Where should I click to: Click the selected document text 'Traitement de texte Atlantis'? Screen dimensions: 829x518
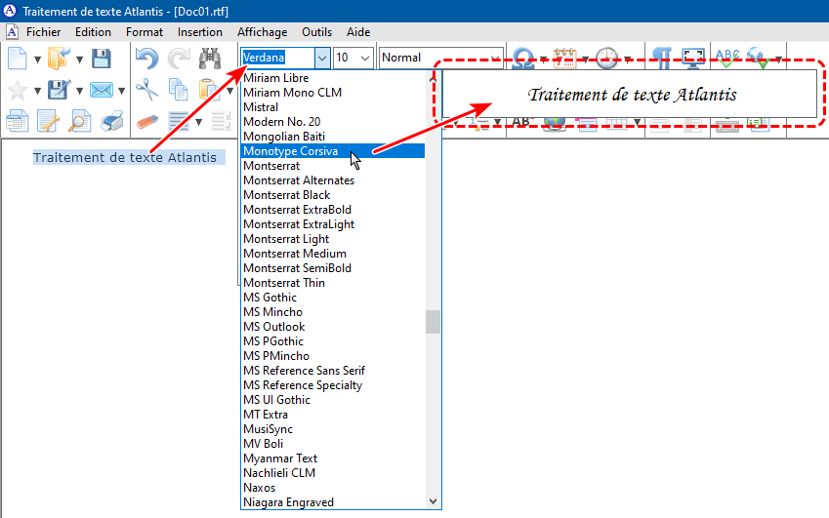tap(125, 157)
